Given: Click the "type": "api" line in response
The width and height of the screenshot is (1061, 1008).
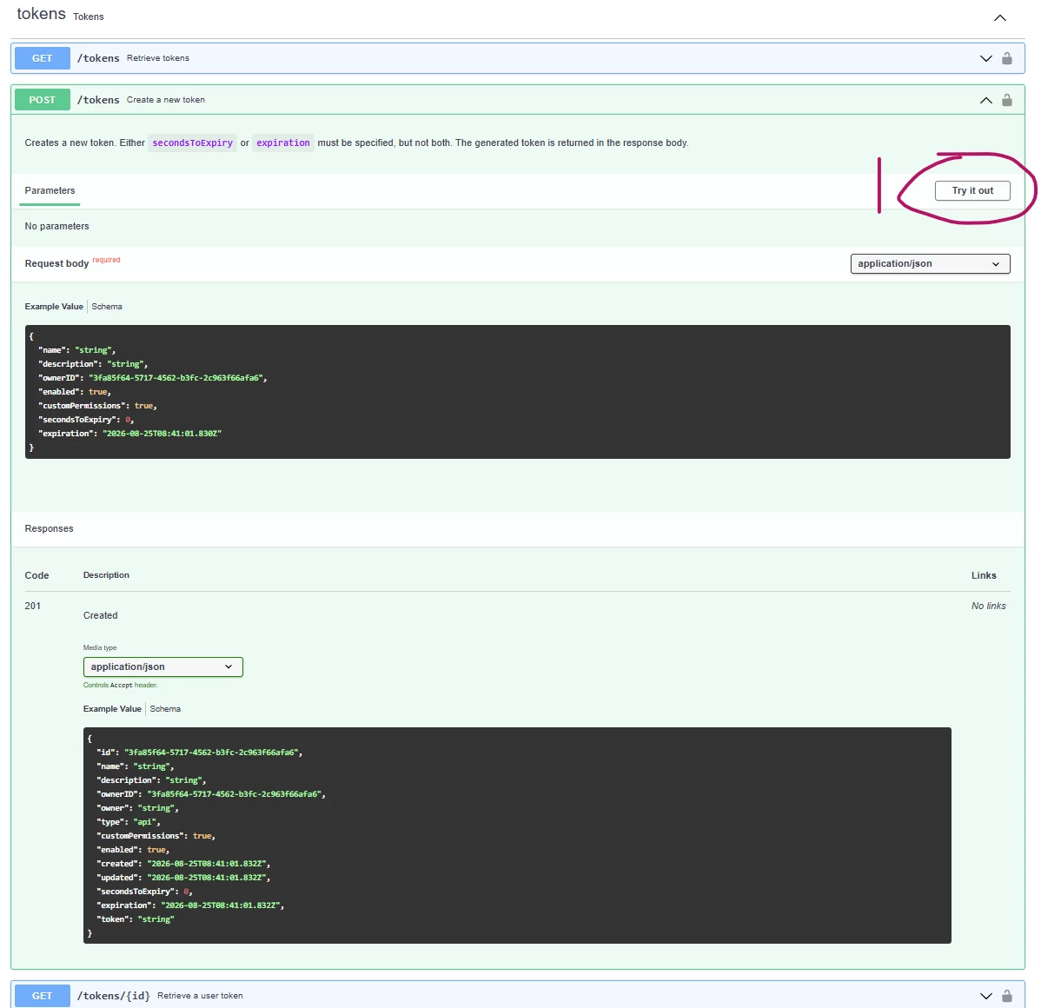Looking at the screenshot, I should [x=129, y=822].
